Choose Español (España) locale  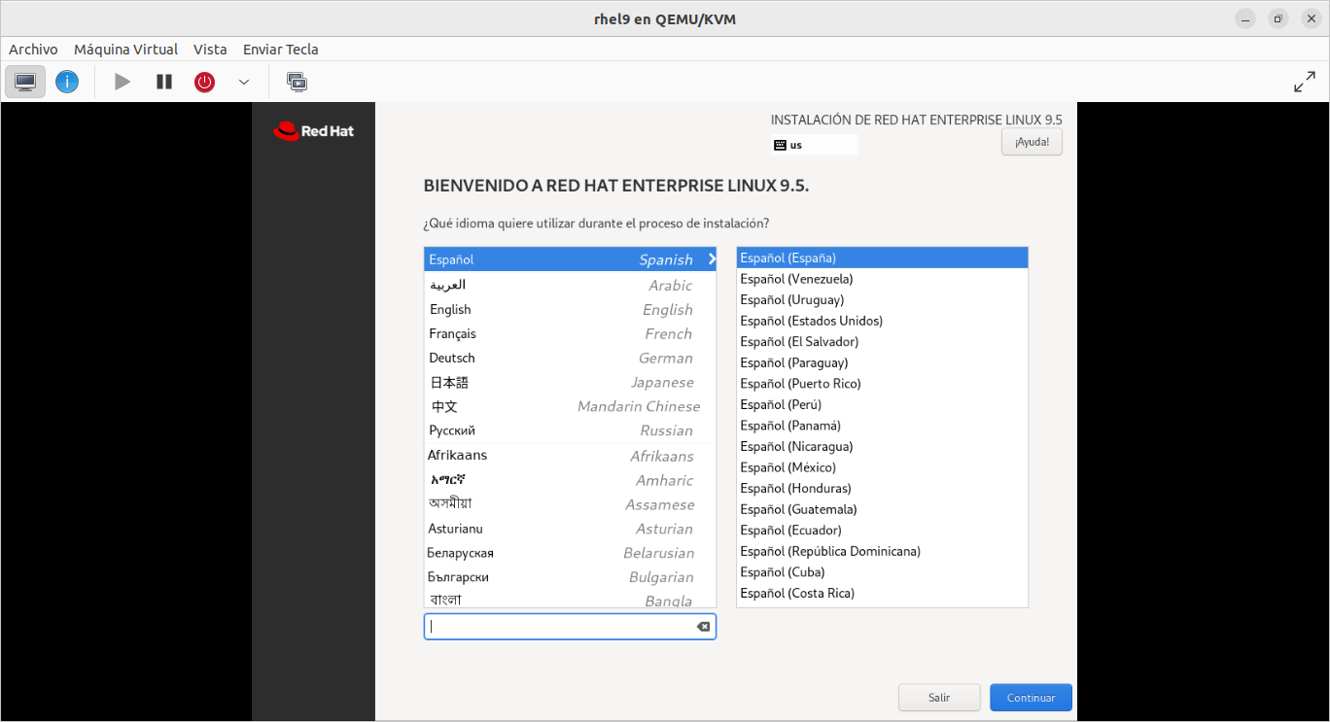pos(882,258)
